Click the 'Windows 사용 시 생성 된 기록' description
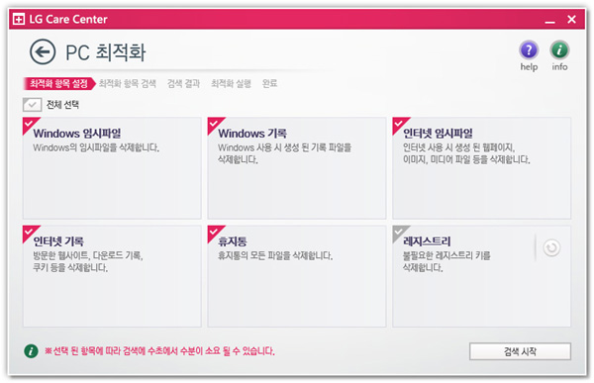The image size is (594, 383). point(284,153)
